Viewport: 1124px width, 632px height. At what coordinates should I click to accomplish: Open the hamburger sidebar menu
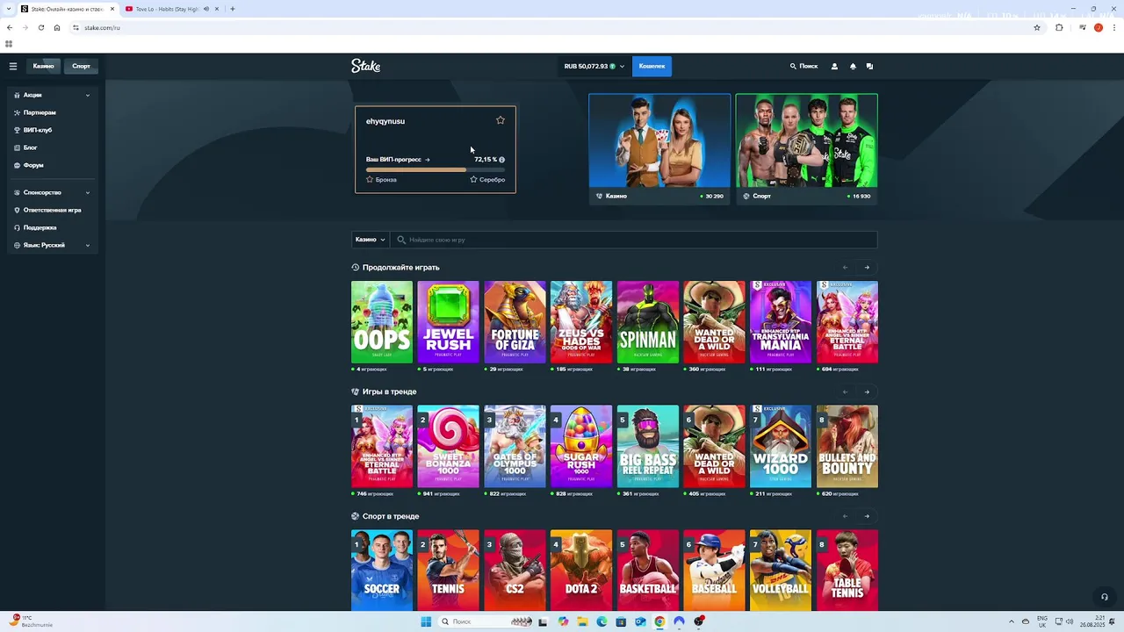coord(13,66)
